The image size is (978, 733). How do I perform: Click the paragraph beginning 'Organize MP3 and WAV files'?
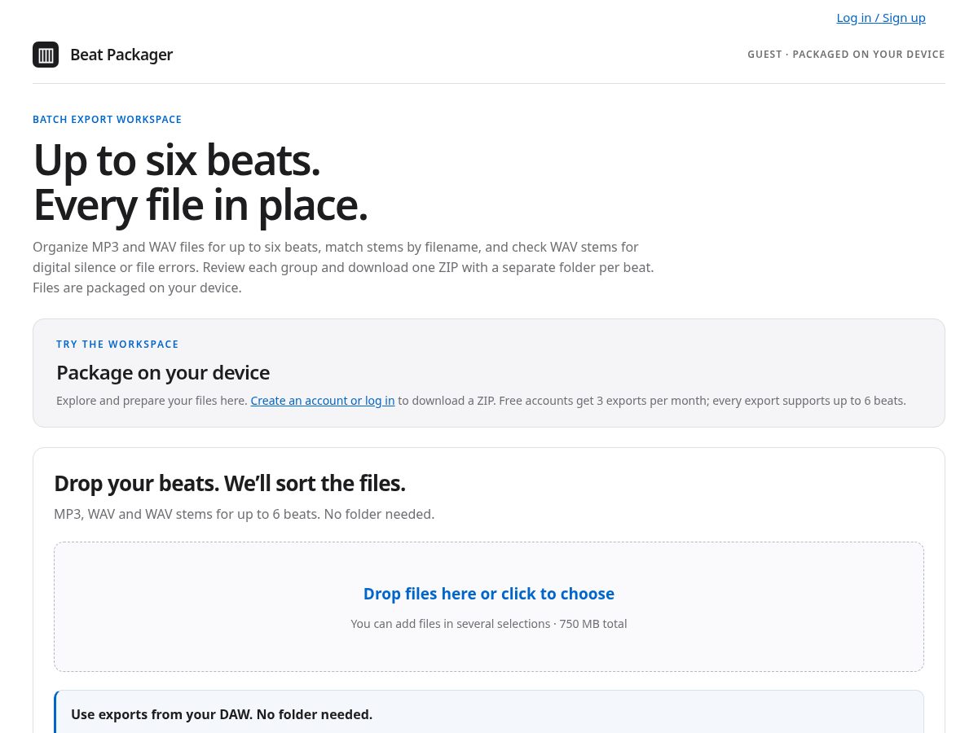point(343,267)
